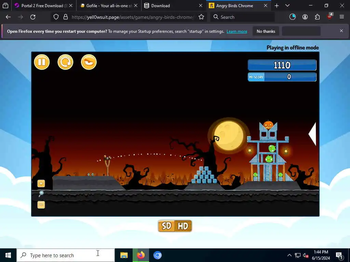The height and width of the screenshot is (262, 350).
Task: Switch game to SD quality
Action: [x=166, y=226]
